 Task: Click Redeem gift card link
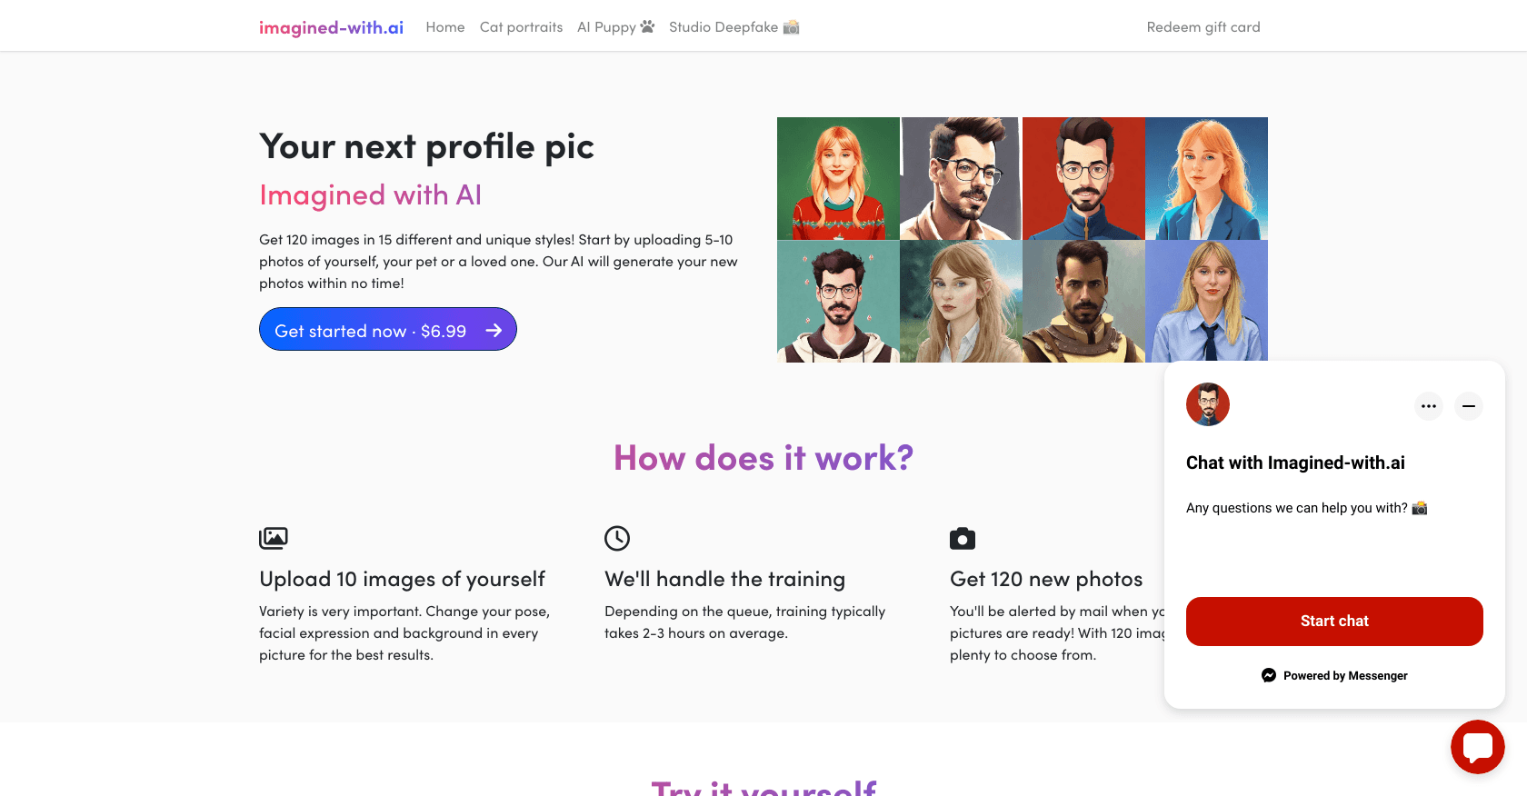click(1203, 27)
